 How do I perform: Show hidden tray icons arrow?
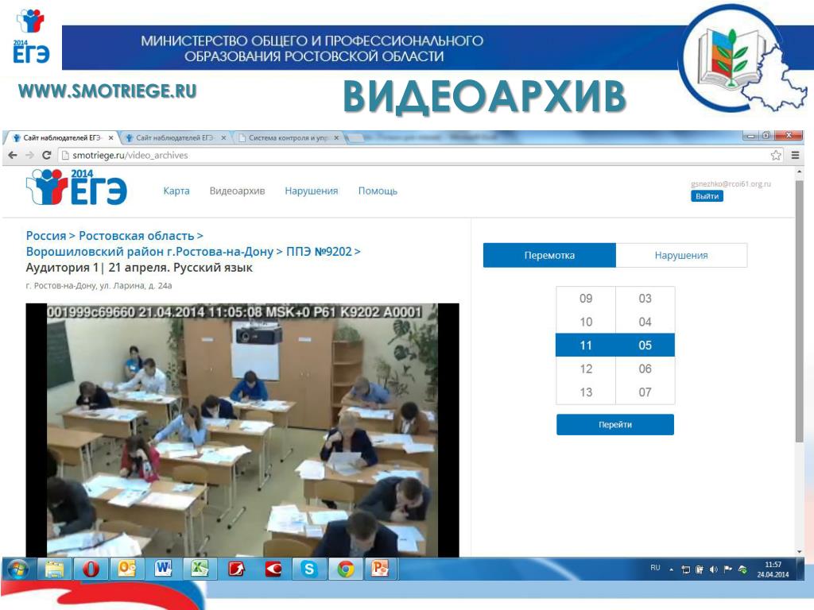coord(671,569)
